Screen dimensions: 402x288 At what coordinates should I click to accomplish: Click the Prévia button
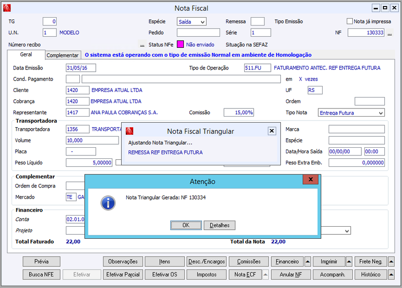tap(41, 261)
